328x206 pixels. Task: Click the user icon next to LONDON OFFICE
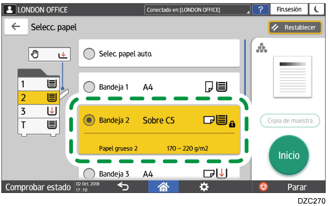pos(9,10)
